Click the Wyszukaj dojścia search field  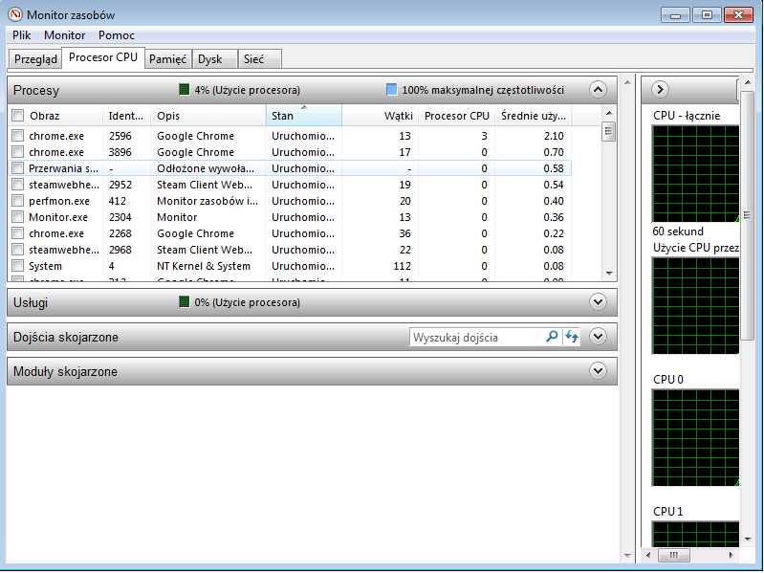(x=477, y=337)
